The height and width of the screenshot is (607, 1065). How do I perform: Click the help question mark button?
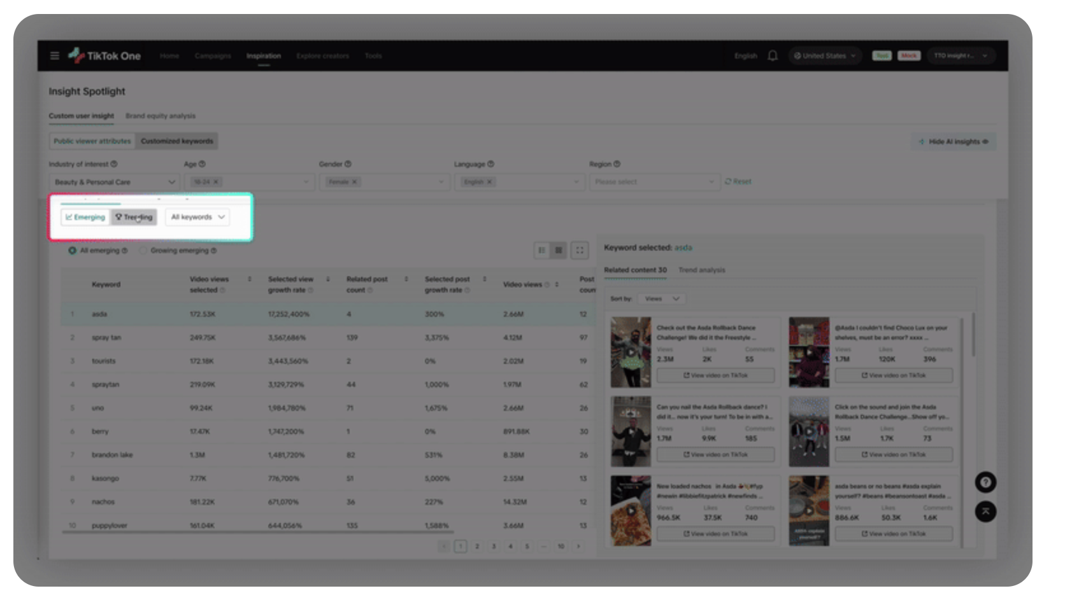985,482
